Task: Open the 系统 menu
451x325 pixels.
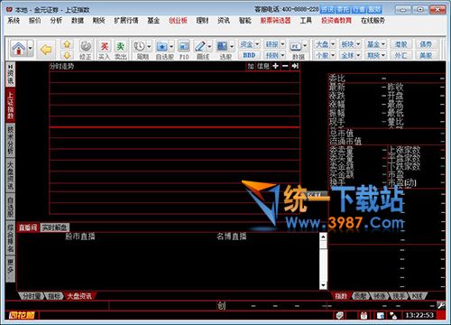Action: [14, 21]
